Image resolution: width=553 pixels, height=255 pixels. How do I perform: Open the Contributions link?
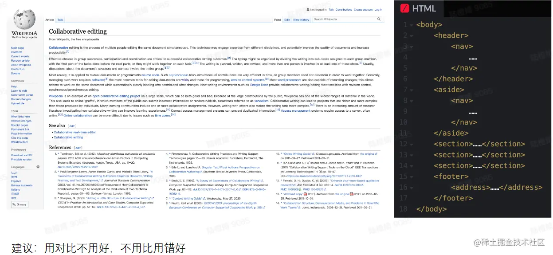coord(344,9)
